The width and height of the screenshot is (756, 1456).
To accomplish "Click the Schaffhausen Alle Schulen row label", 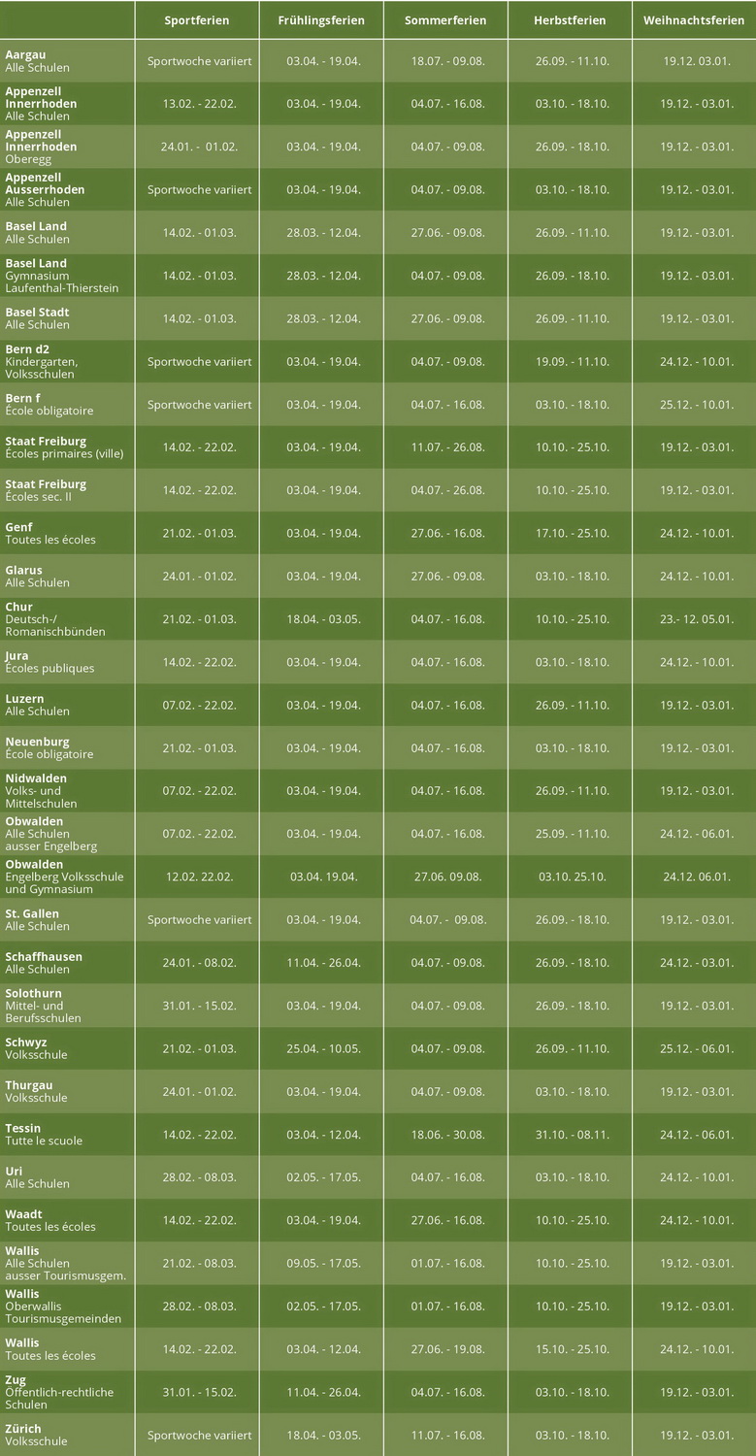I will 44,962.
